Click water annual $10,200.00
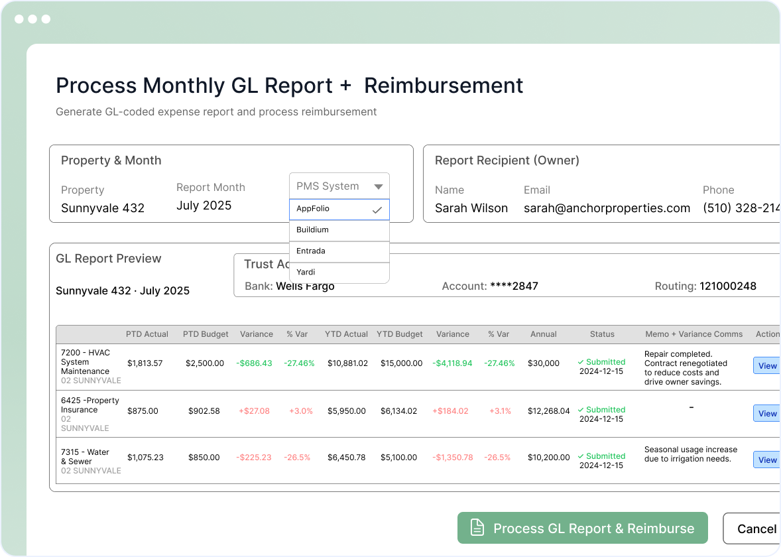 [548, 458]
